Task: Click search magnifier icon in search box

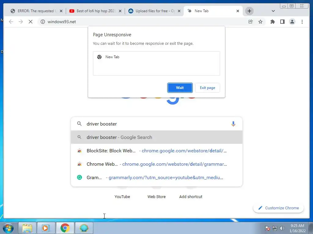Action: tap(79, 124)
